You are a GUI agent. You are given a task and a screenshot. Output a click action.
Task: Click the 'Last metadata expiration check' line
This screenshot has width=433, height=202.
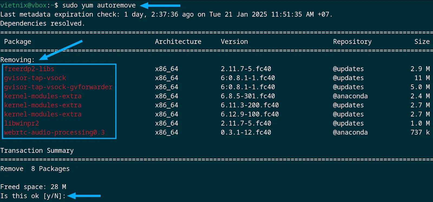point(166,15)
